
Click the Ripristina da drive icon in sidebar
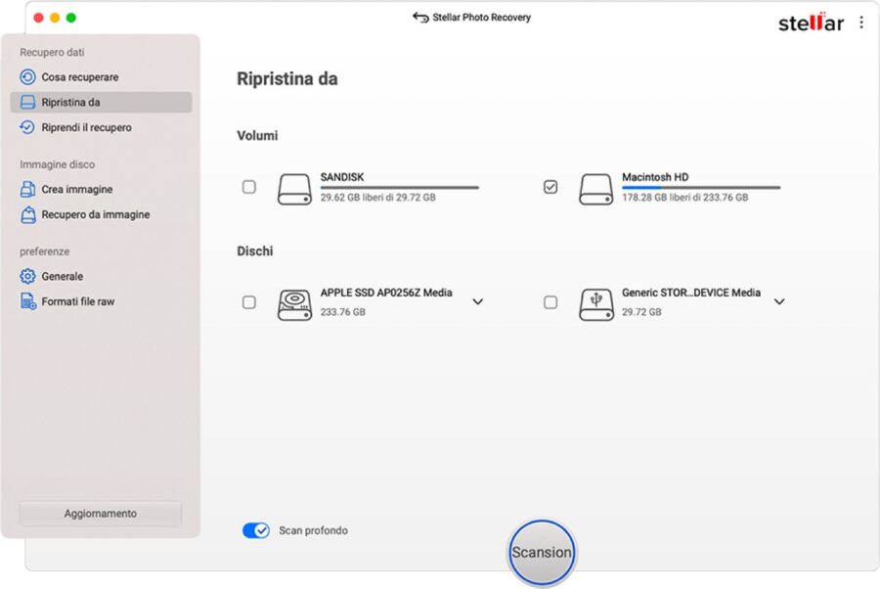[27, 102]
